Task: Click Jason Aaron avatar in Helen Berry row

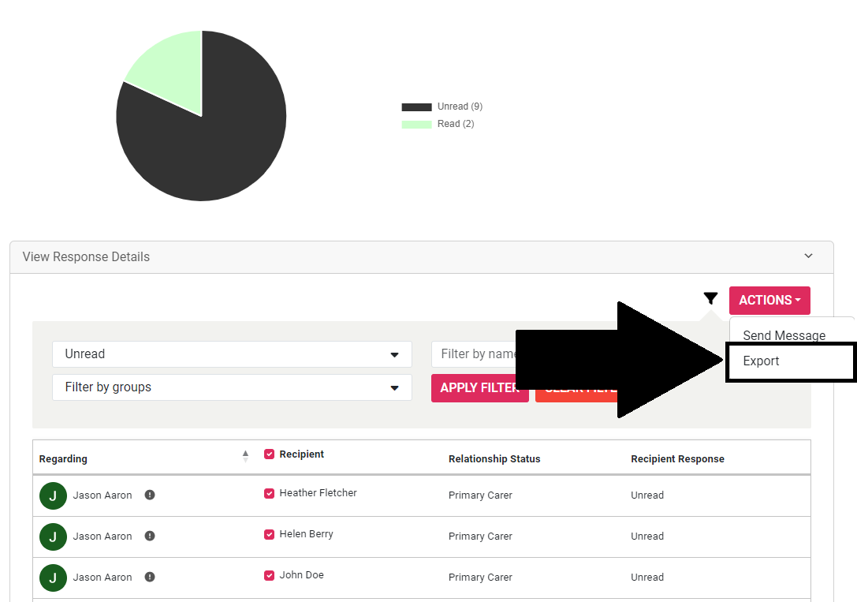Action: click(53, 537)
